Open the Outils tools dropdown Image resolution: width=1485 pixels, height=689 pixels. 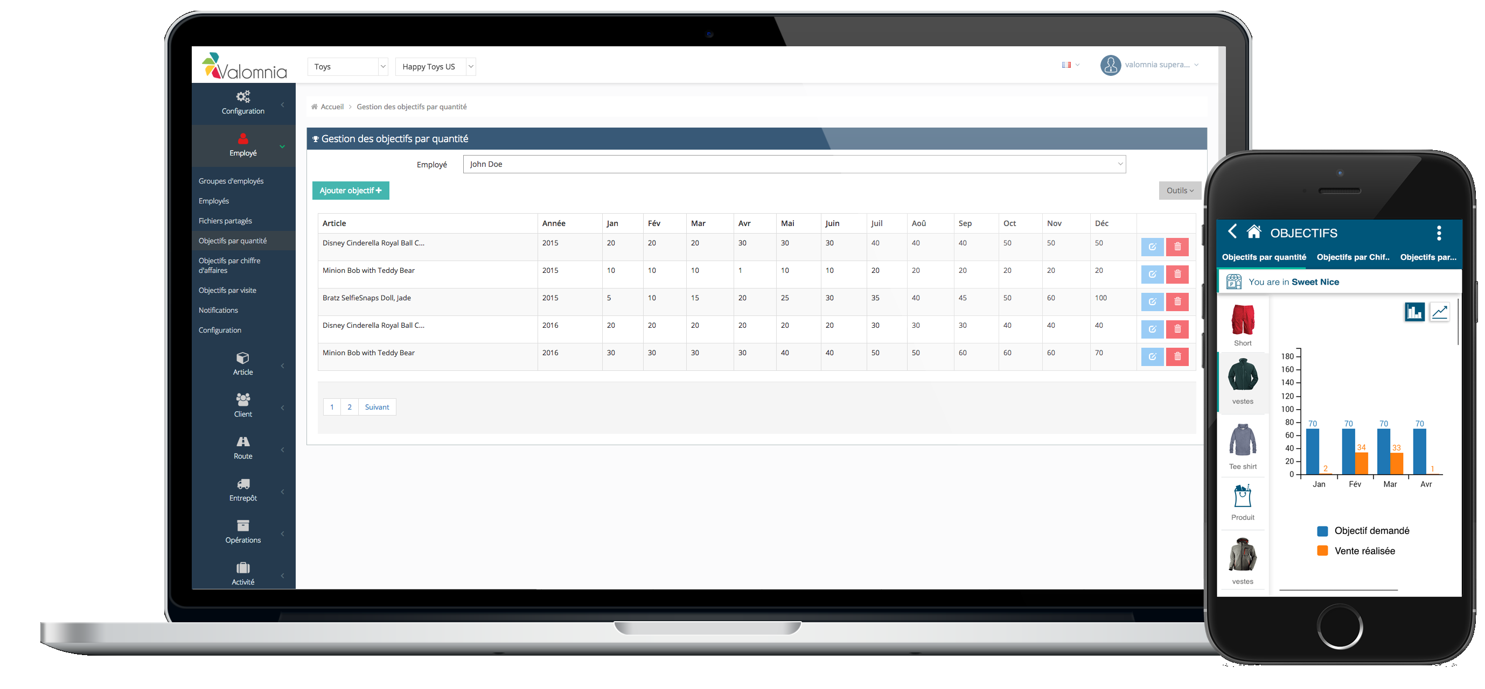(1180, 191)
